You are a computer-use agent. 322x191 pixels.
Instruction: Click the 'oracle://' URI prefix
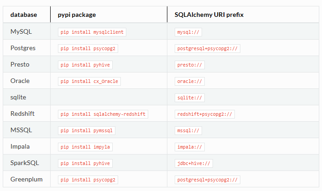(190, 82)
